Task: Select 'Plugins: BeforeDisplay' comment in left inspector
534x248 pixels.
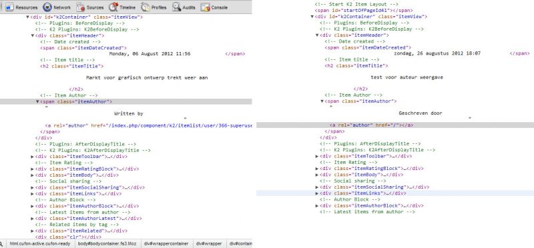Action: (80, 23)
